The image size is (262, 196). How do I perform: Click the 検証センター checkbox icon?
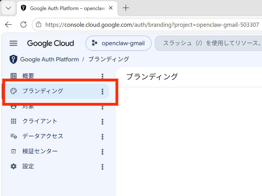coord(13,151)
